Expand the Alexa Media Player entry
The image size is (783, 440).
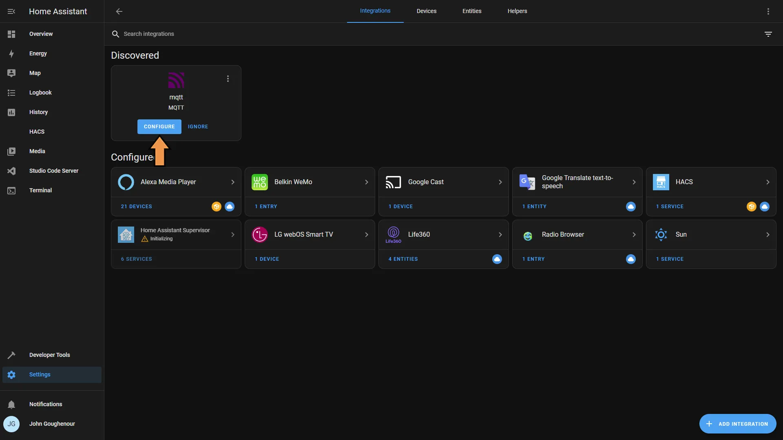[x=232, y=182]
